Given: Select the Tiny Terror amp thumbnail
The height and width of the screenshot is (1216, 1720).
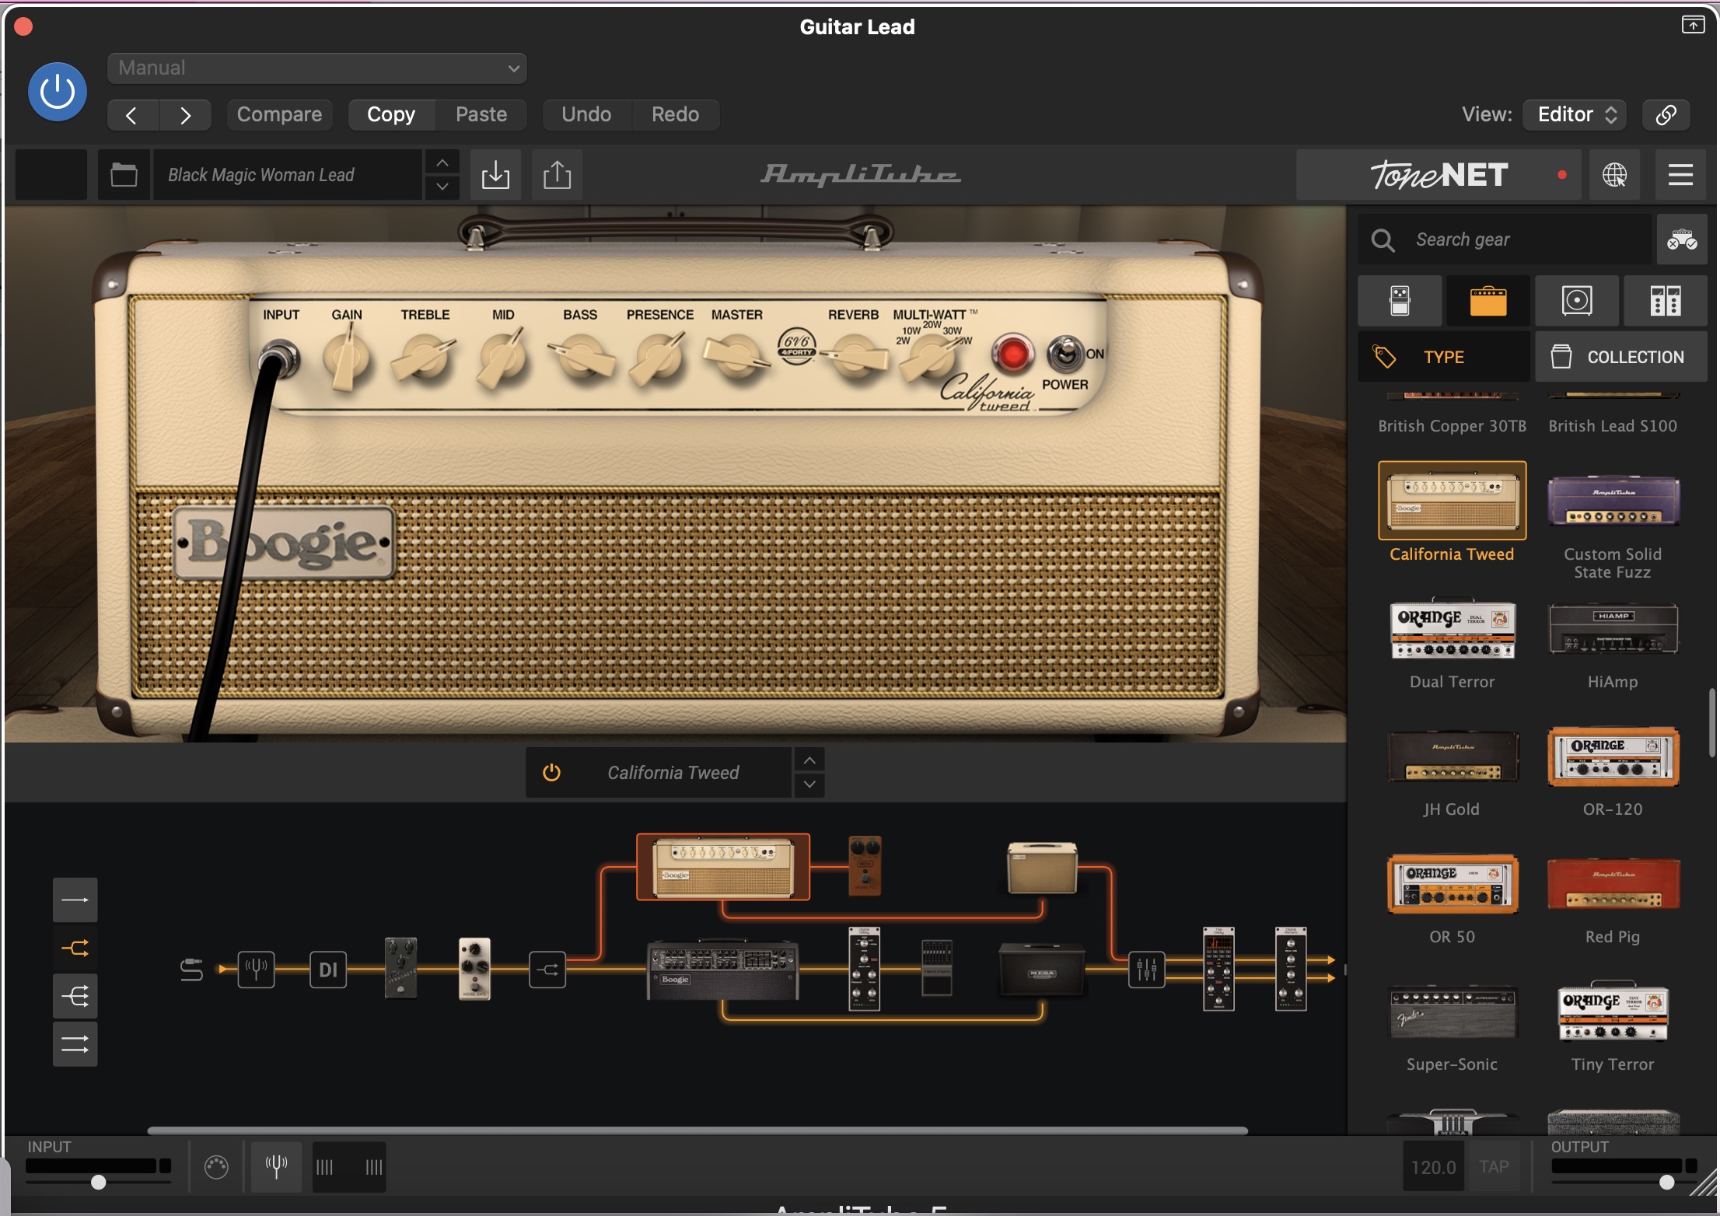Looking at the screenshot, I should [1613, 1011].
